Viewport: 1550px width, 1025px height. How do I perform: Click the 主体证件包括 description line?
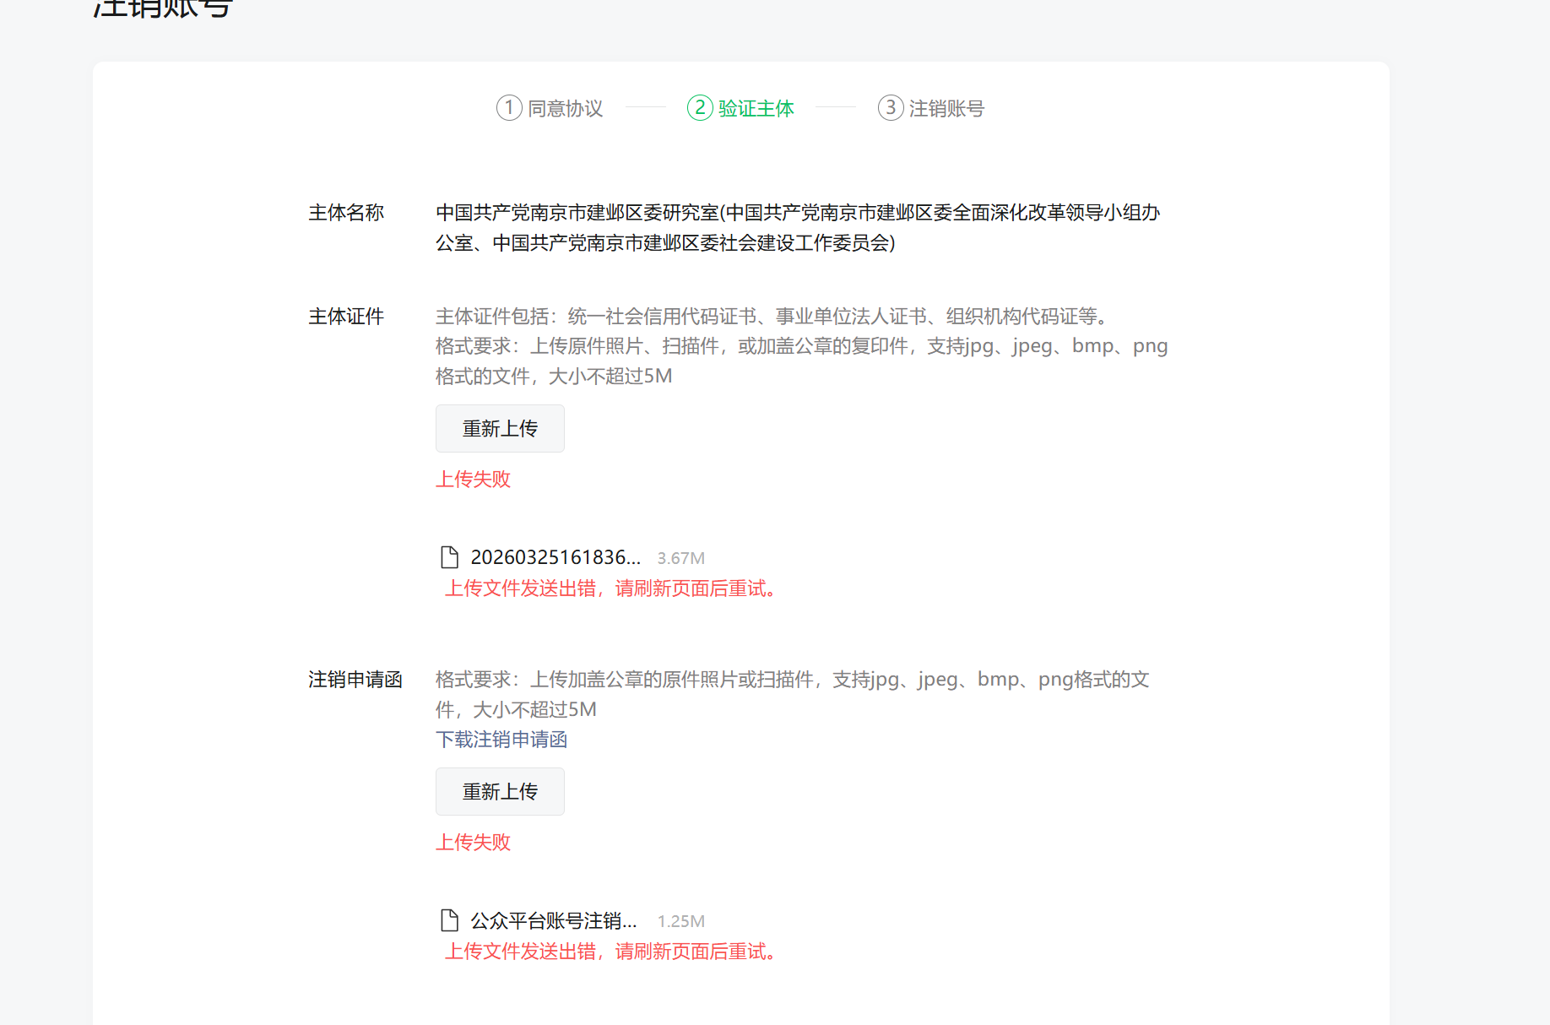coord(773,317)
